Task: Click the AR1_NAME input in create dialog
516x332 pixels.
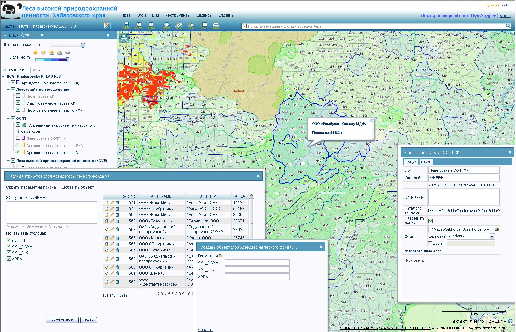Action: coord(257,262)
